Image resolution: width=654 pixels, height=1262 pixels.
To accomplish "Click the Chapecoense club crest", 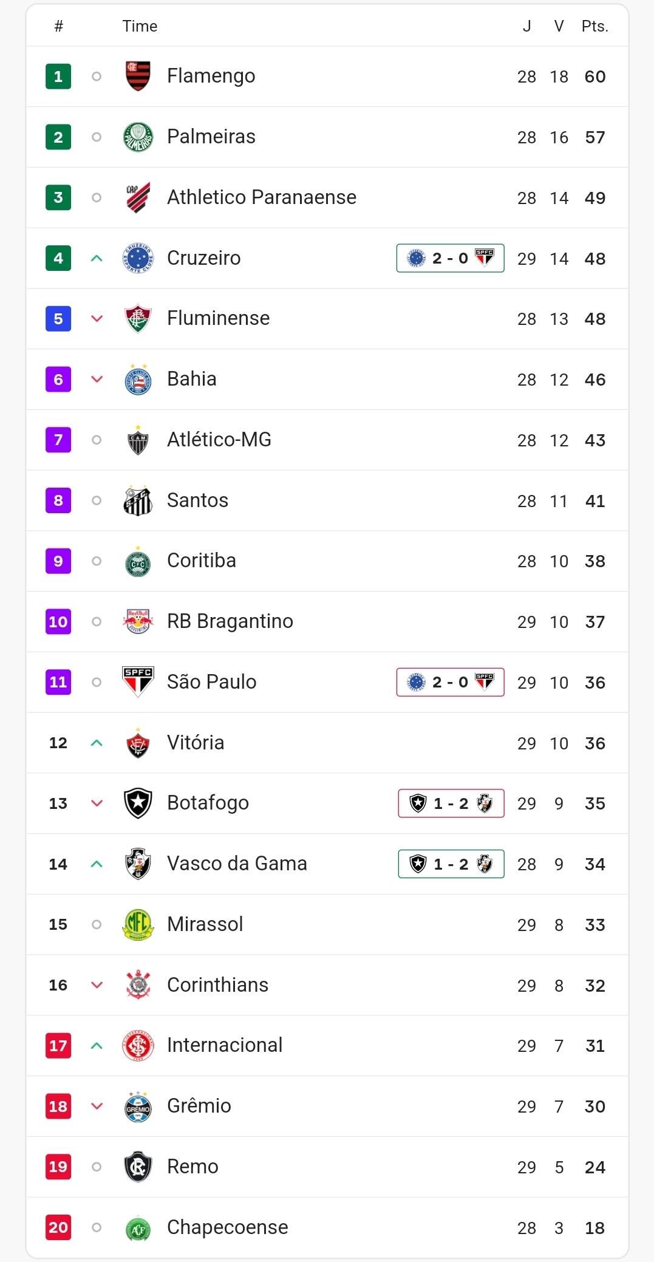I will pyautogui.click(x=138, y=1227).
